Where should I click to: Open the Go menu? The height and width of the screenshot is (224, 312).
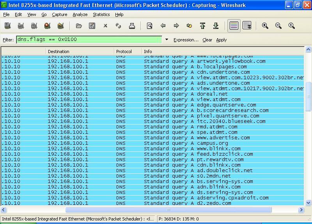44,14
